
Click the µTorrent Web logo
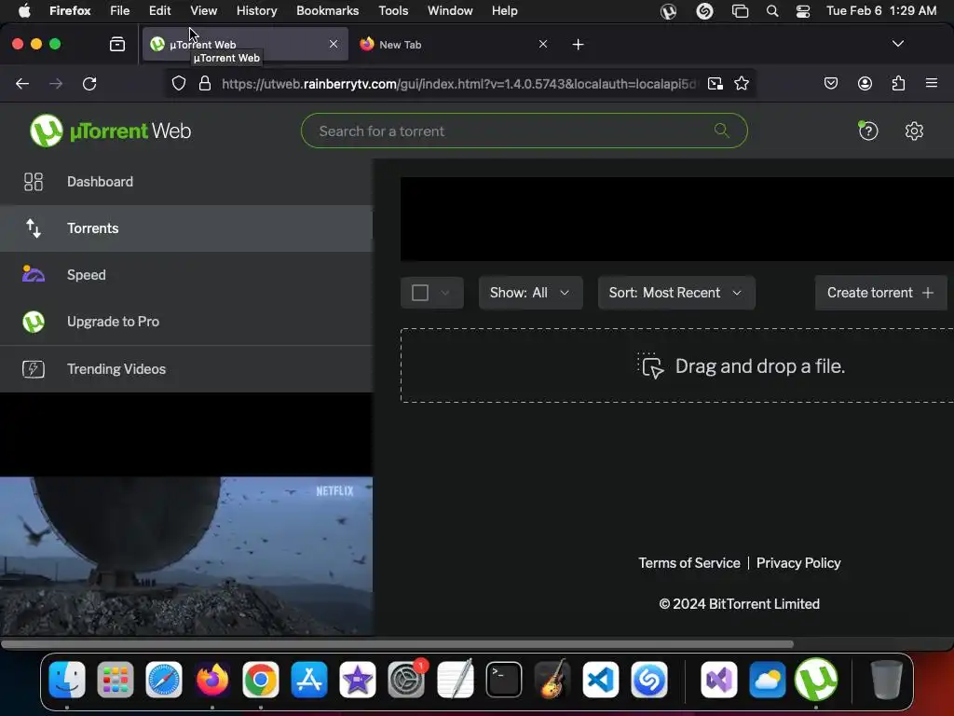(x=111, y=131)
